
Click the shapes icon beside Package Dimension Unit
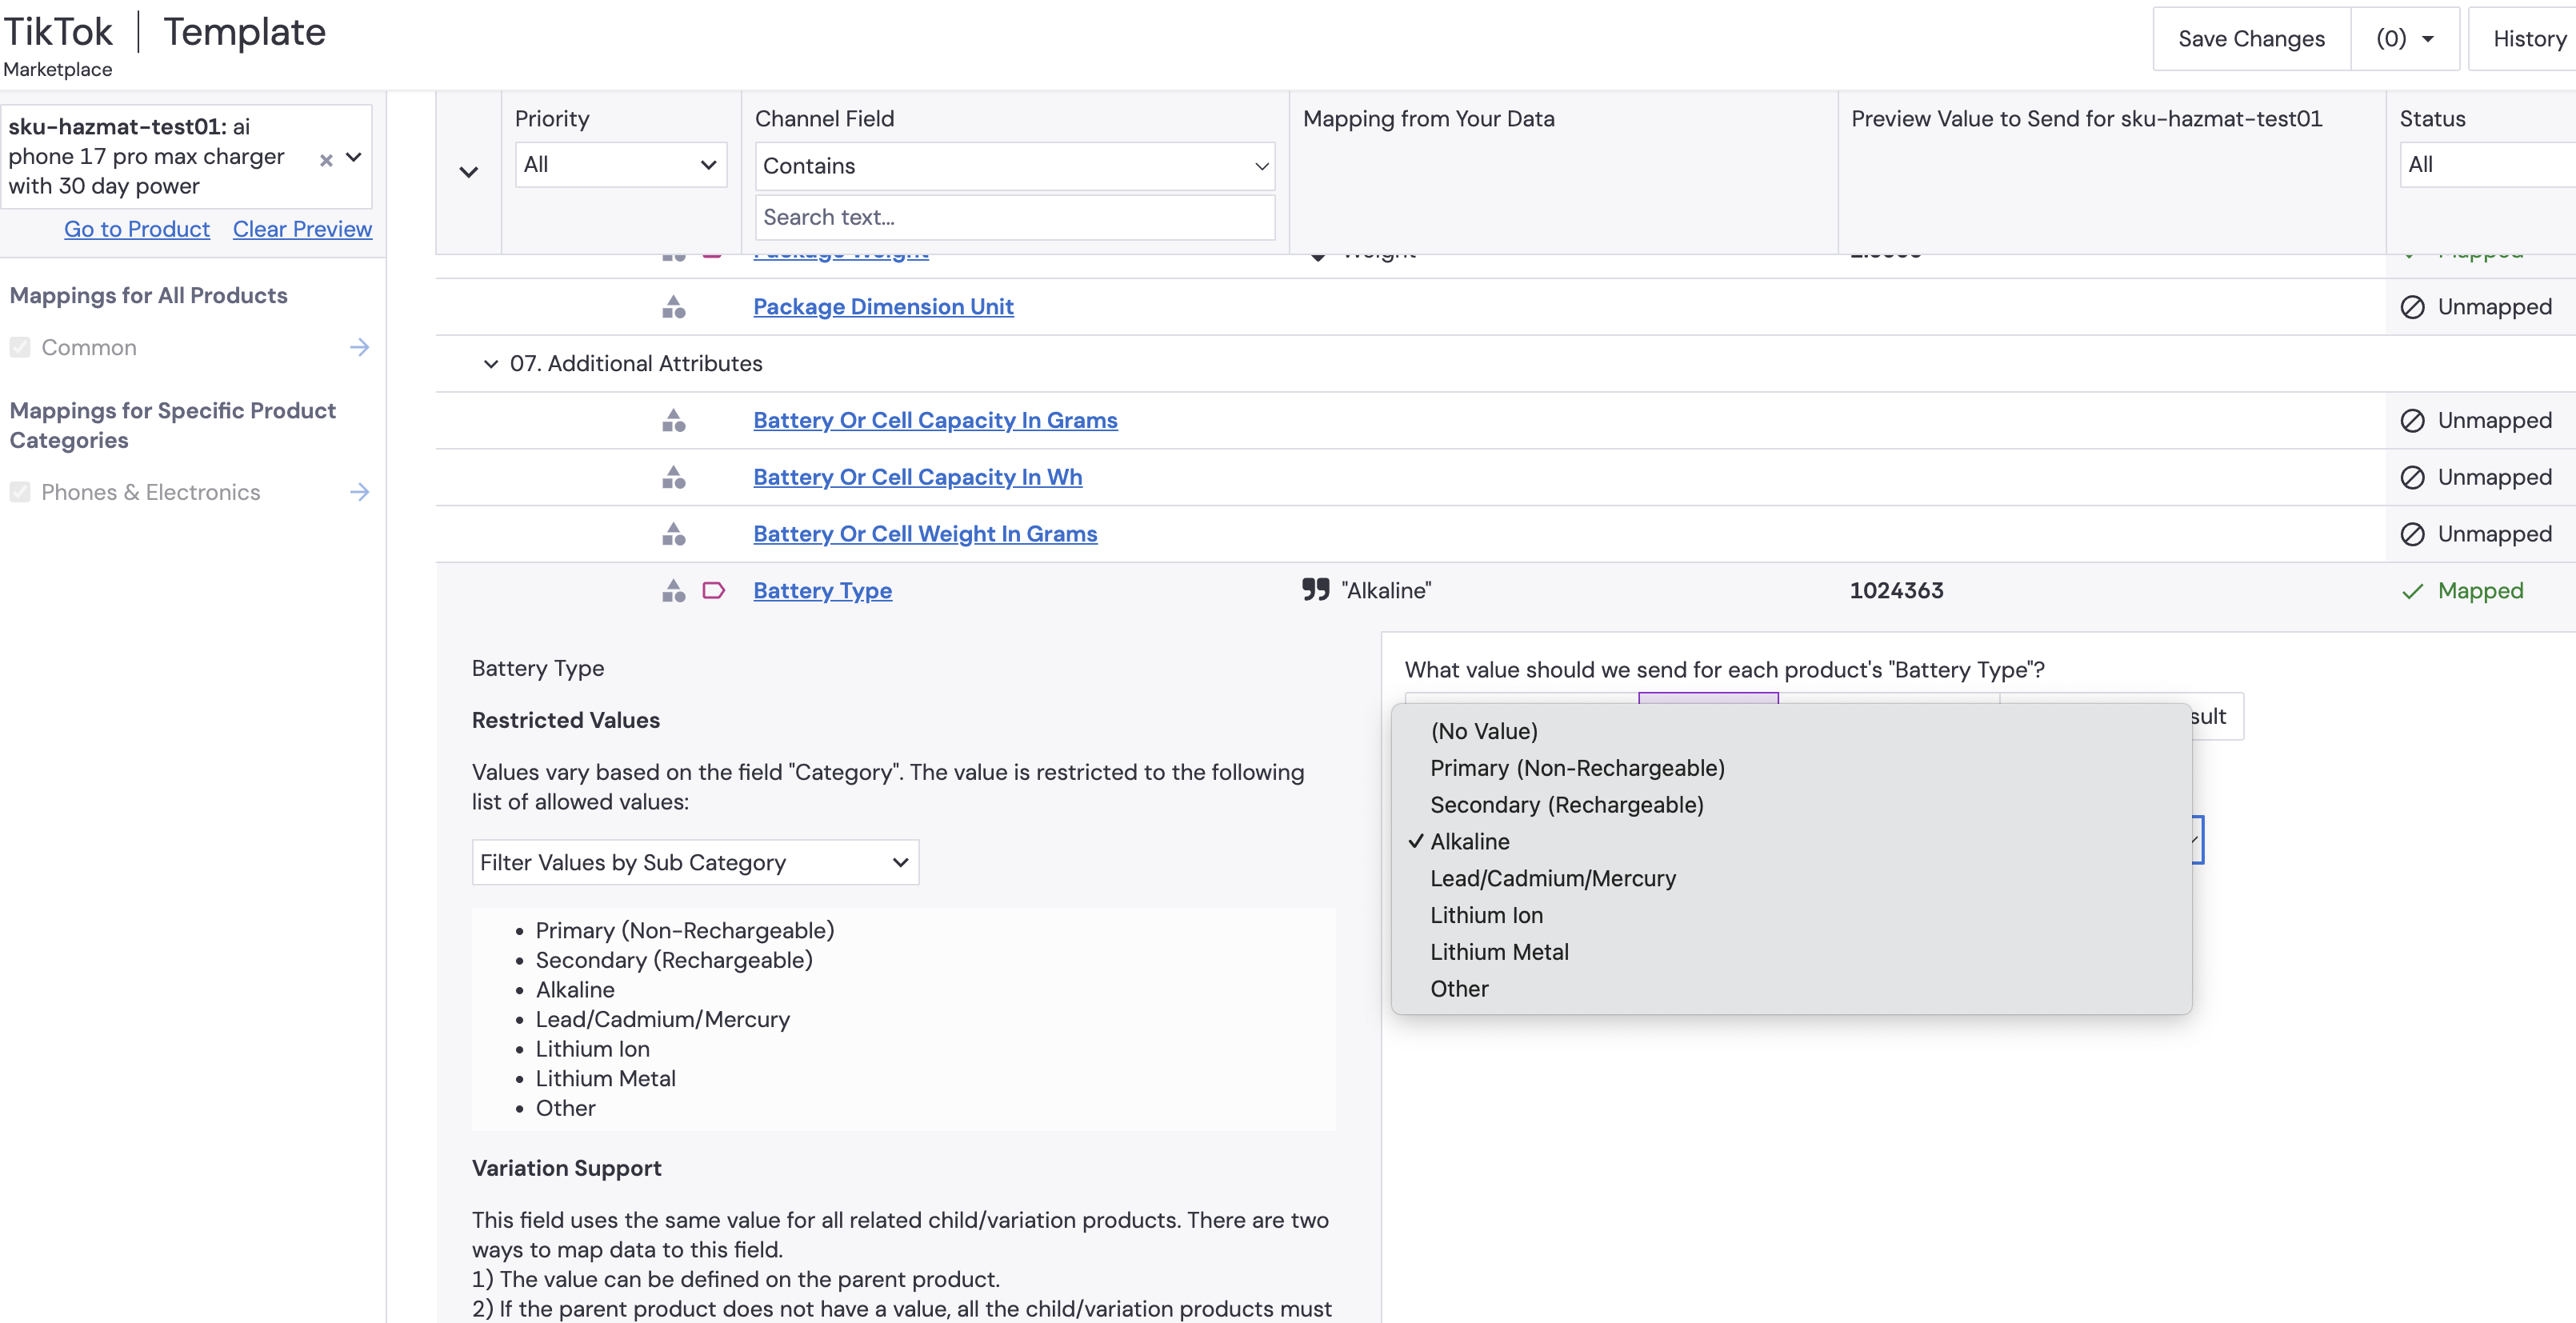(674, 307)
